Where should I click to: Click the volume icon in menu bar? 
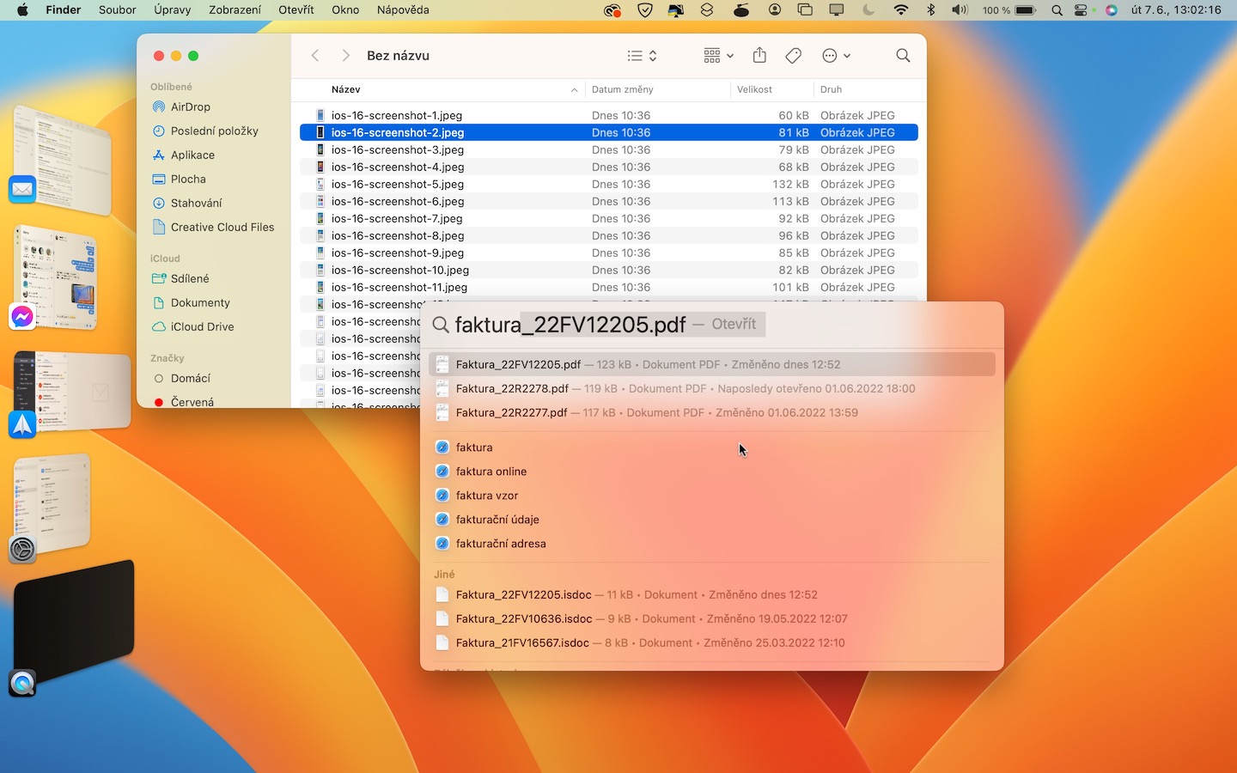click(960, 10)
